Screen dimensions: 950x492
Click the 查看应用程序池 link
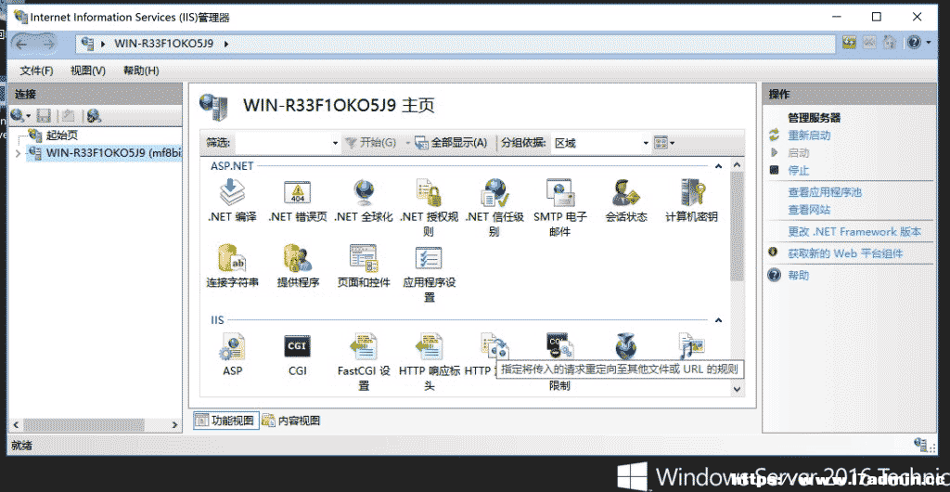pyautogui.click(x=825, y=192)
